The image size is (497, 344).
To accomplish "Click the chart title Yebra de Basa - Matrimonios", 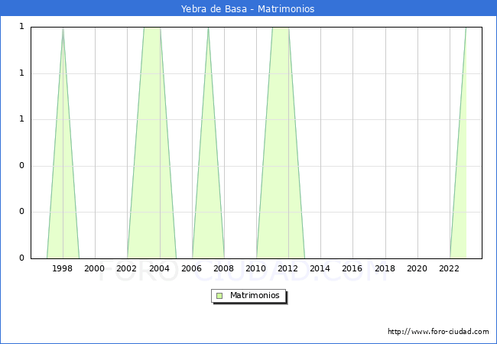I will pyautogui.click(x=248, y=9).
